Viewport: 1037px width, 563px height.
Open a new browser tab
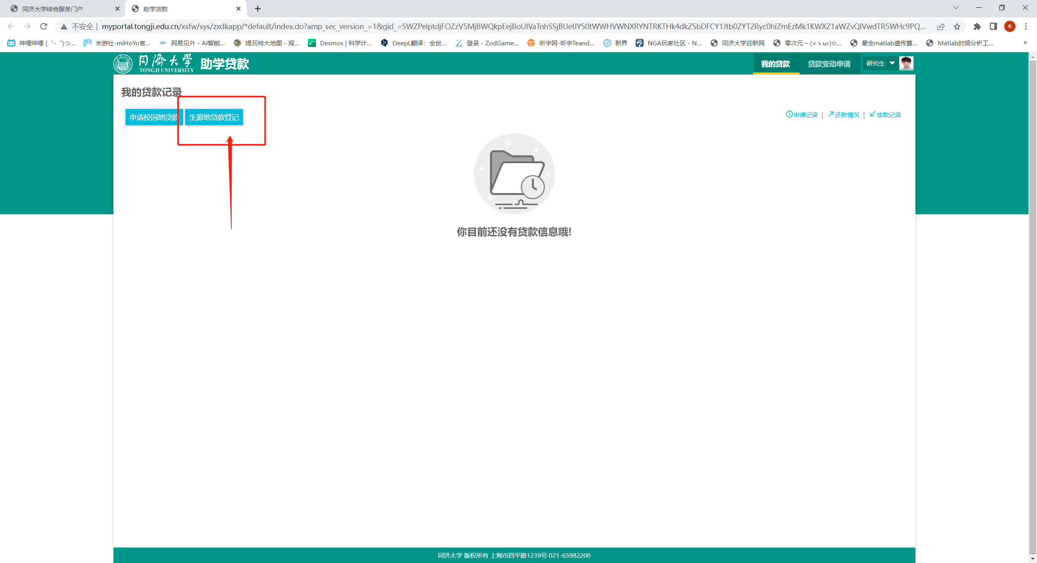[x=258, y=9]
